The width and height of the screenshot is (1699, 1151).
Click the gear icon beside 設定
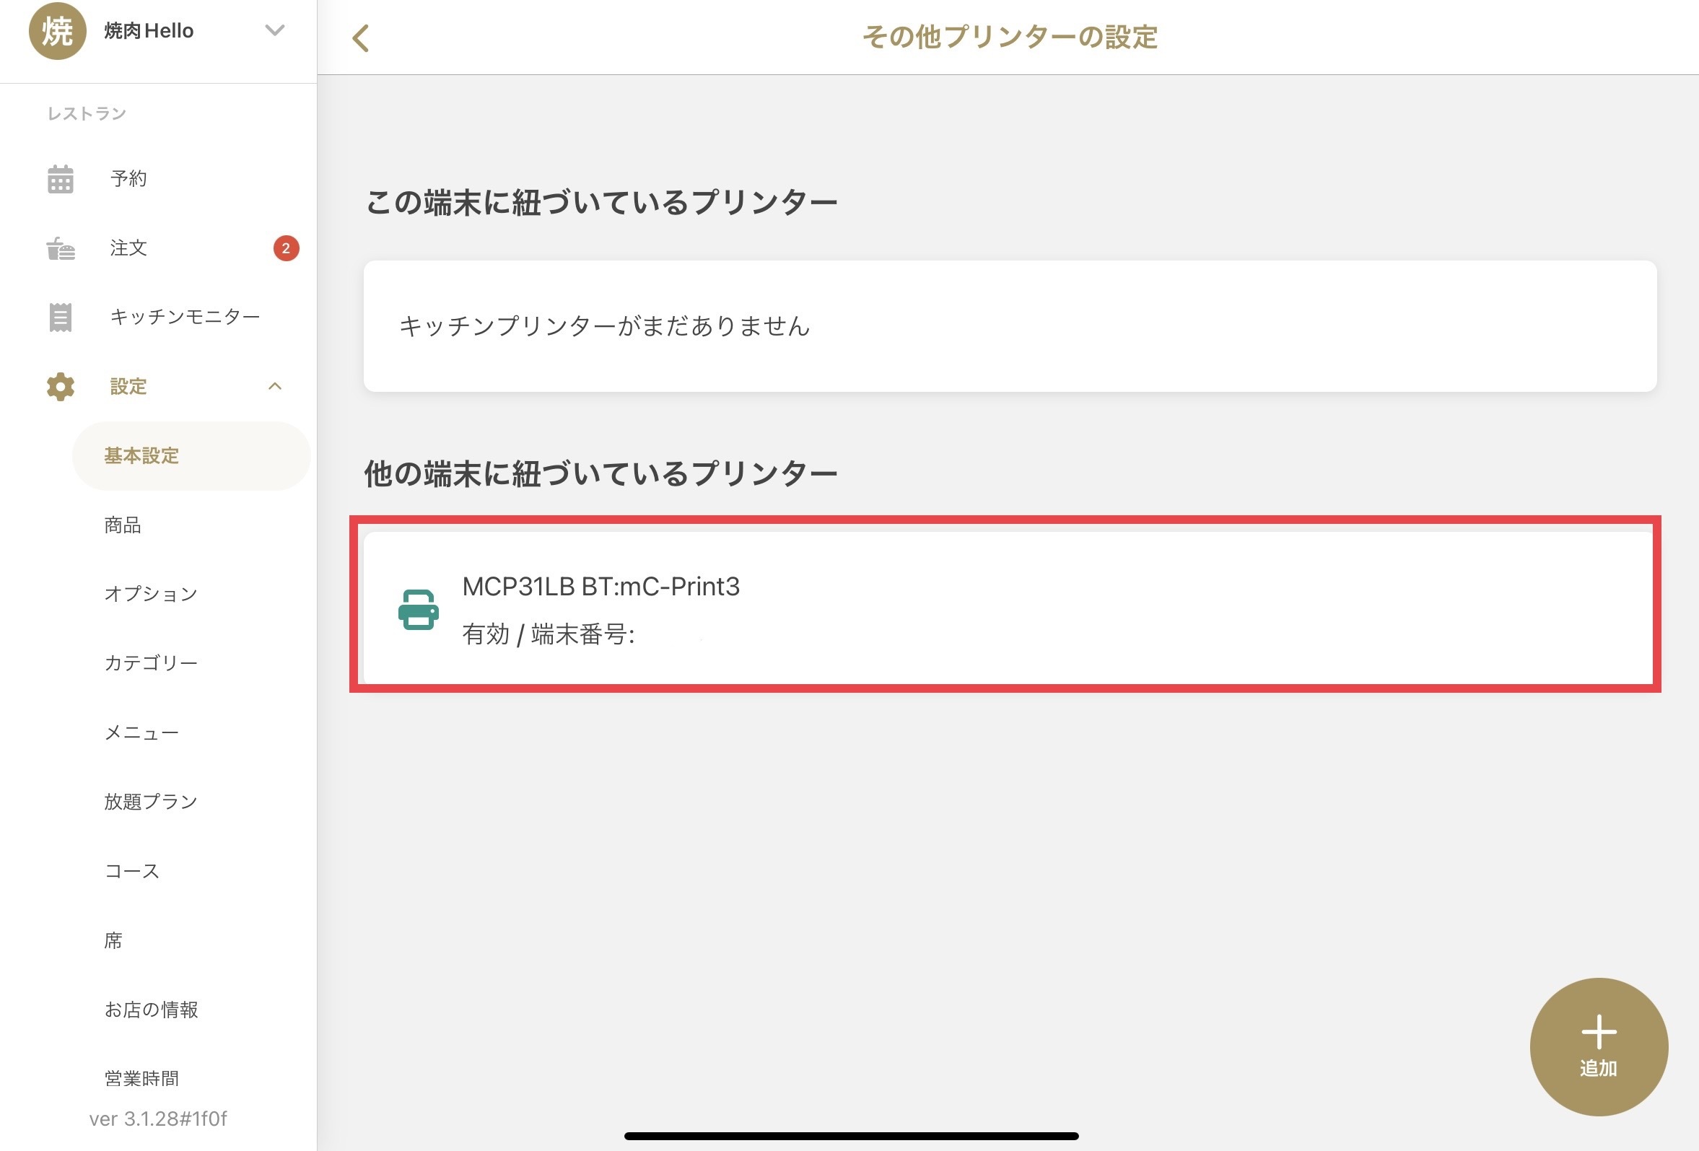click(x=61, y=387)
